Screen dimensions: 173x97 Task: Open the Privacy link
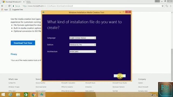[14, 54]
